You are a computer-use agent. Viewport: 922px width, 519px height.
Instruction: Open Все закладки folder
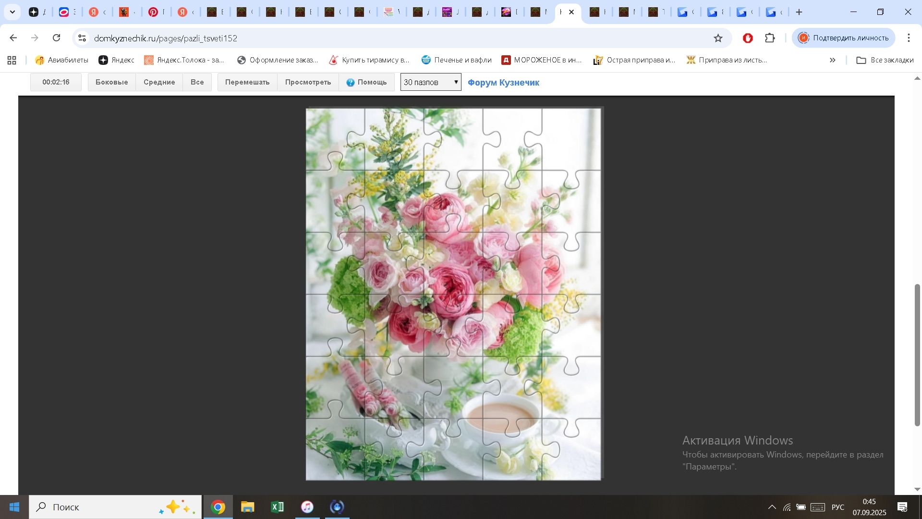885,60
